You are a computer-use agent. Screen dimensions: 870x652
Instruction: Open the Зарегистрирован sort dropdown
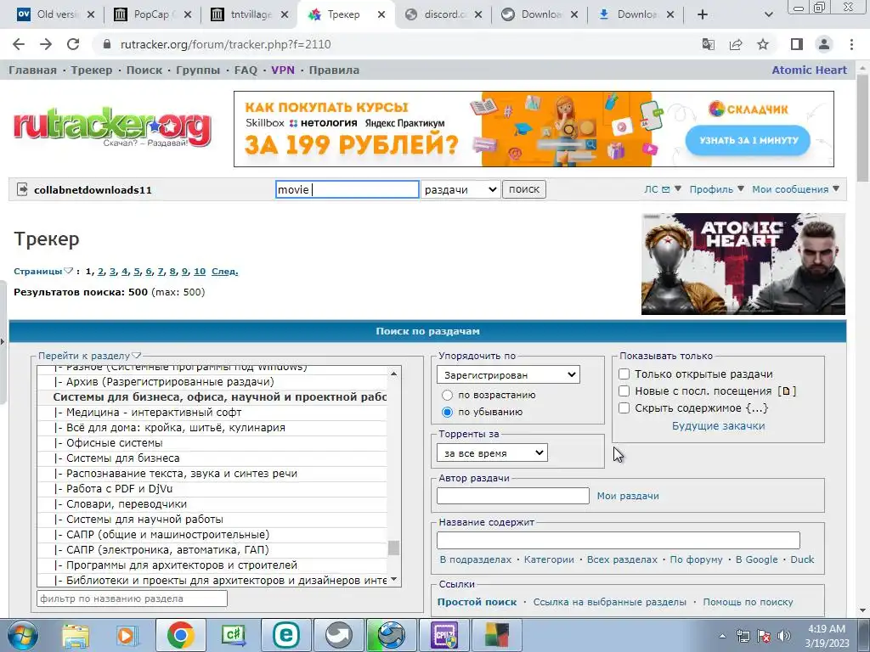tap(508, 374)
